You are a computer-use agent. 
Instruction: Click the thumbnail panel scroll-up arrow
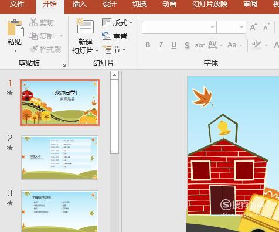pyautogui.click(x=114, y=76)
